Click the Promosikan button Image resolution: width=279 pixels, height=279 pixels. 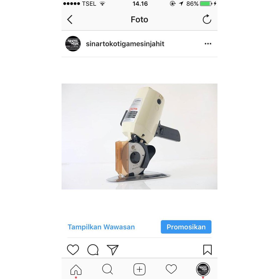pos(186,227)
